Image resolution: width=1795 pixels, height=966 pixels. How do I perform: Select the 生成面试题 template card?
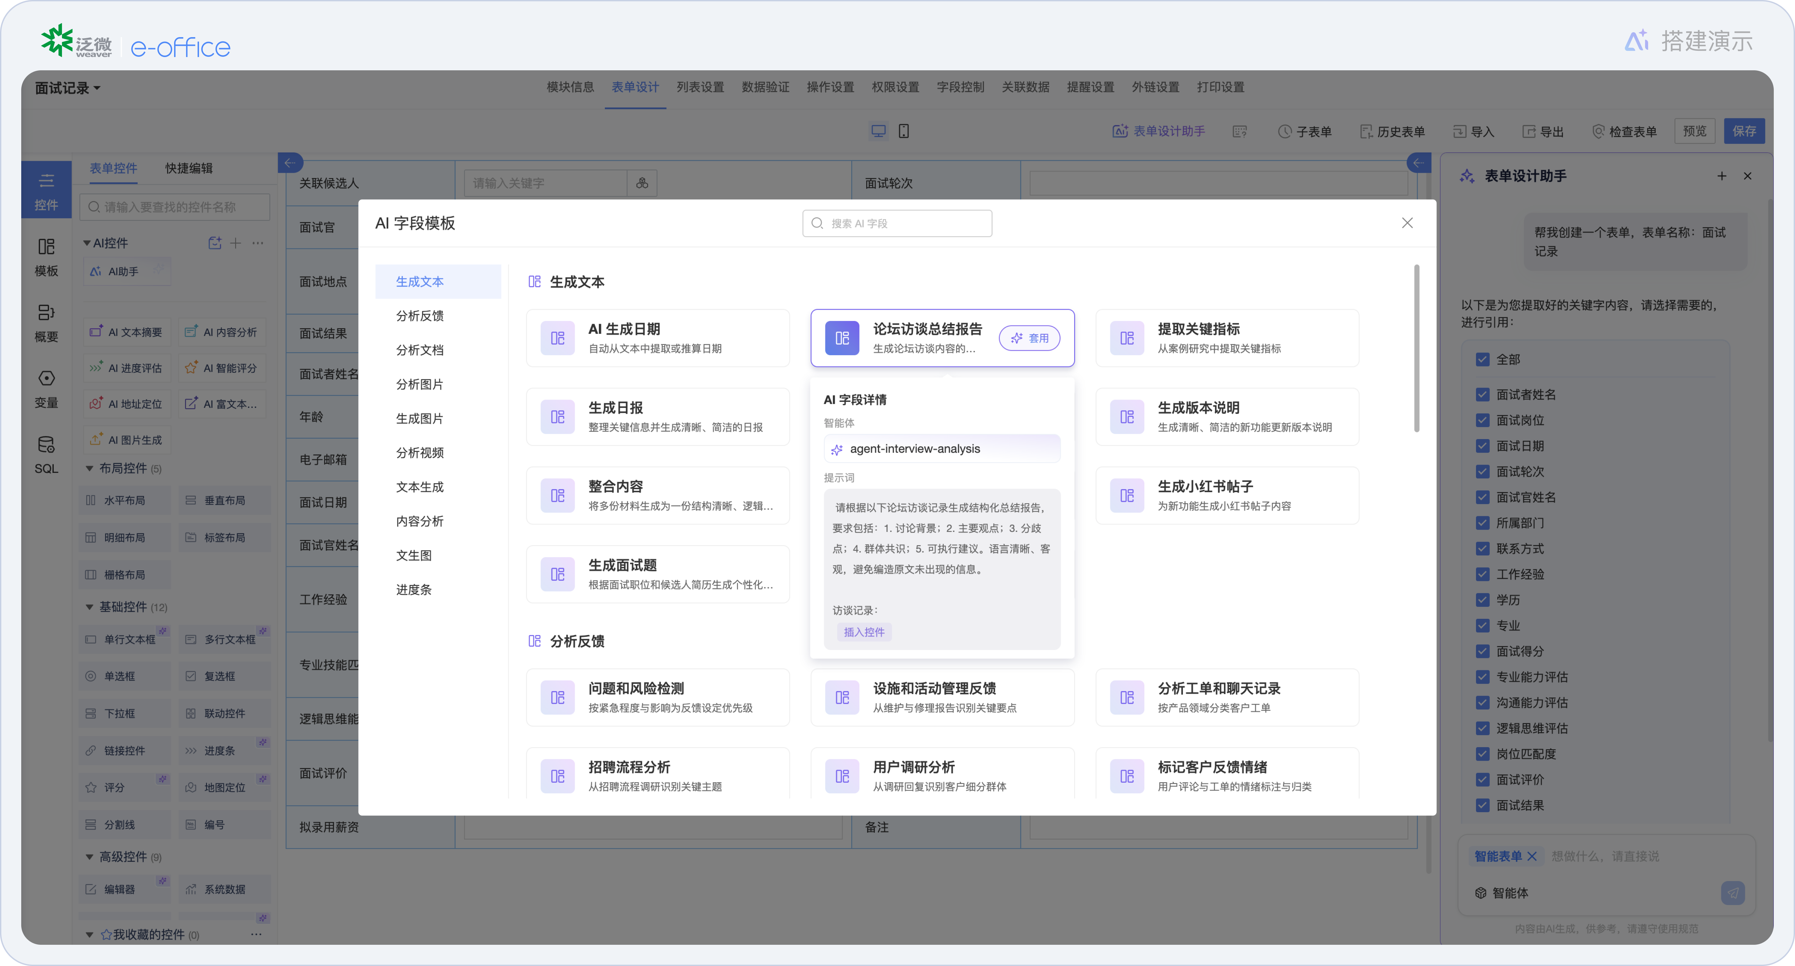tap(658, 574)
